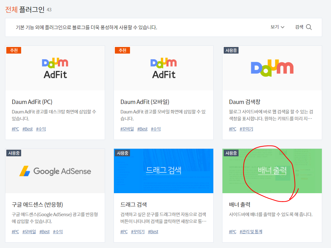The height and width of the screenshot is (248, 331).
Task: Select #관리 및 통계 tag under 배너 출력
Action: [x=251, y=232]
